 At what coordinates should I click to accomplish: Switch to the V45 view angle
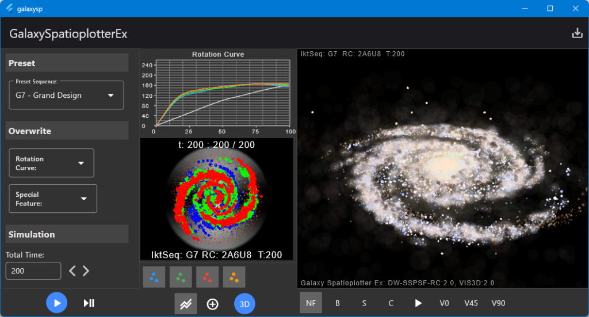click(471, 303)
